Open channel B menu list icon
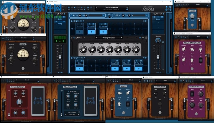The width and height of the screenshot is (214, 123). tap(147, 15)
